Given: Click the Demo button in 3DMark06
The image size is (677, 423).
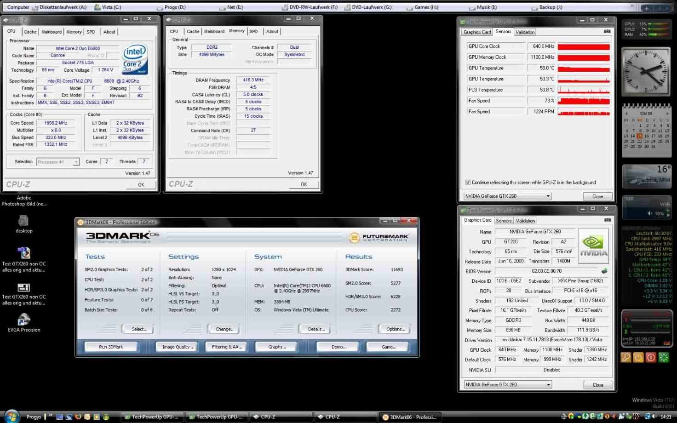Looking at the screenshot, I should [338, 347].
